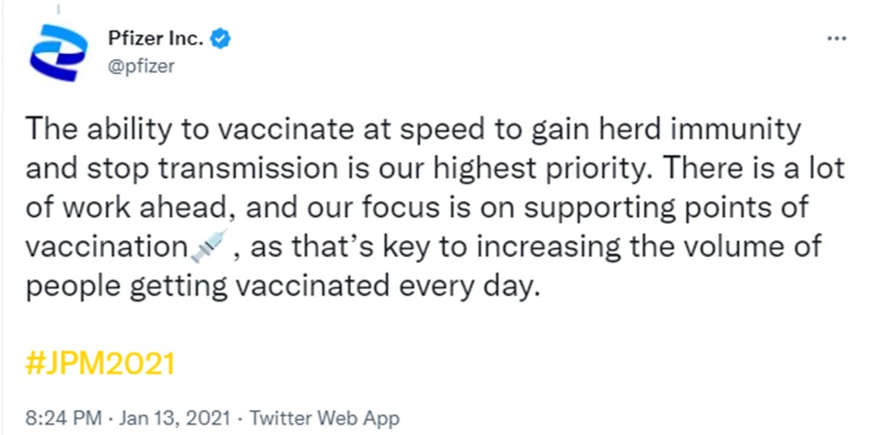The height and width of the screenshot is (435, 871).
Task: Open the Pfizer Inc. display name
Action: click(157, 39)
